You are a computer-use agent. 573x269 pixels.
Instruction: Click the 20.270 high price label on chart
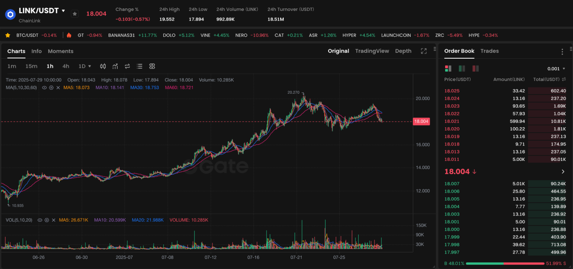[x=294, y=92]
